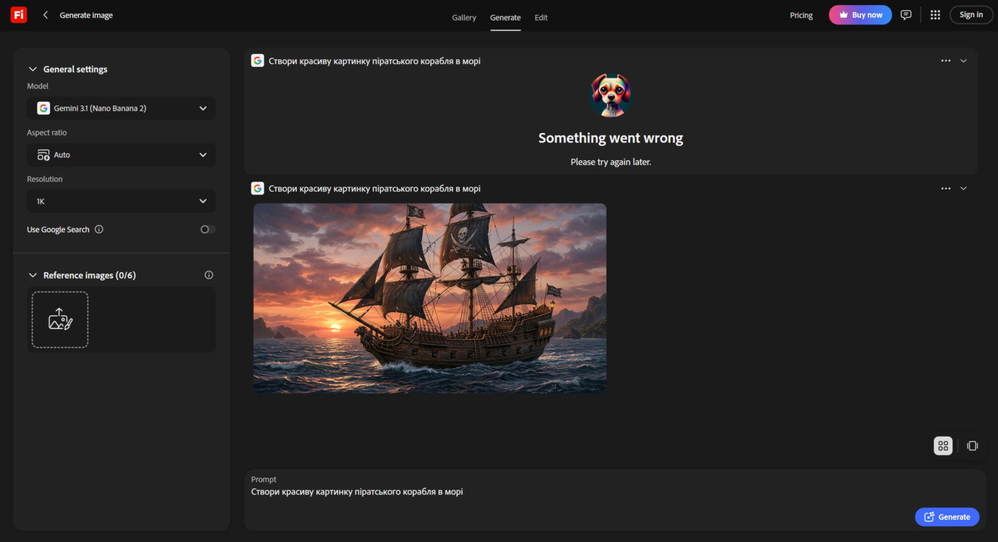Collapse the Reference images section
The width and height of the screenshot is (998, 542).
pyautogui.click(x=32, y=275)
